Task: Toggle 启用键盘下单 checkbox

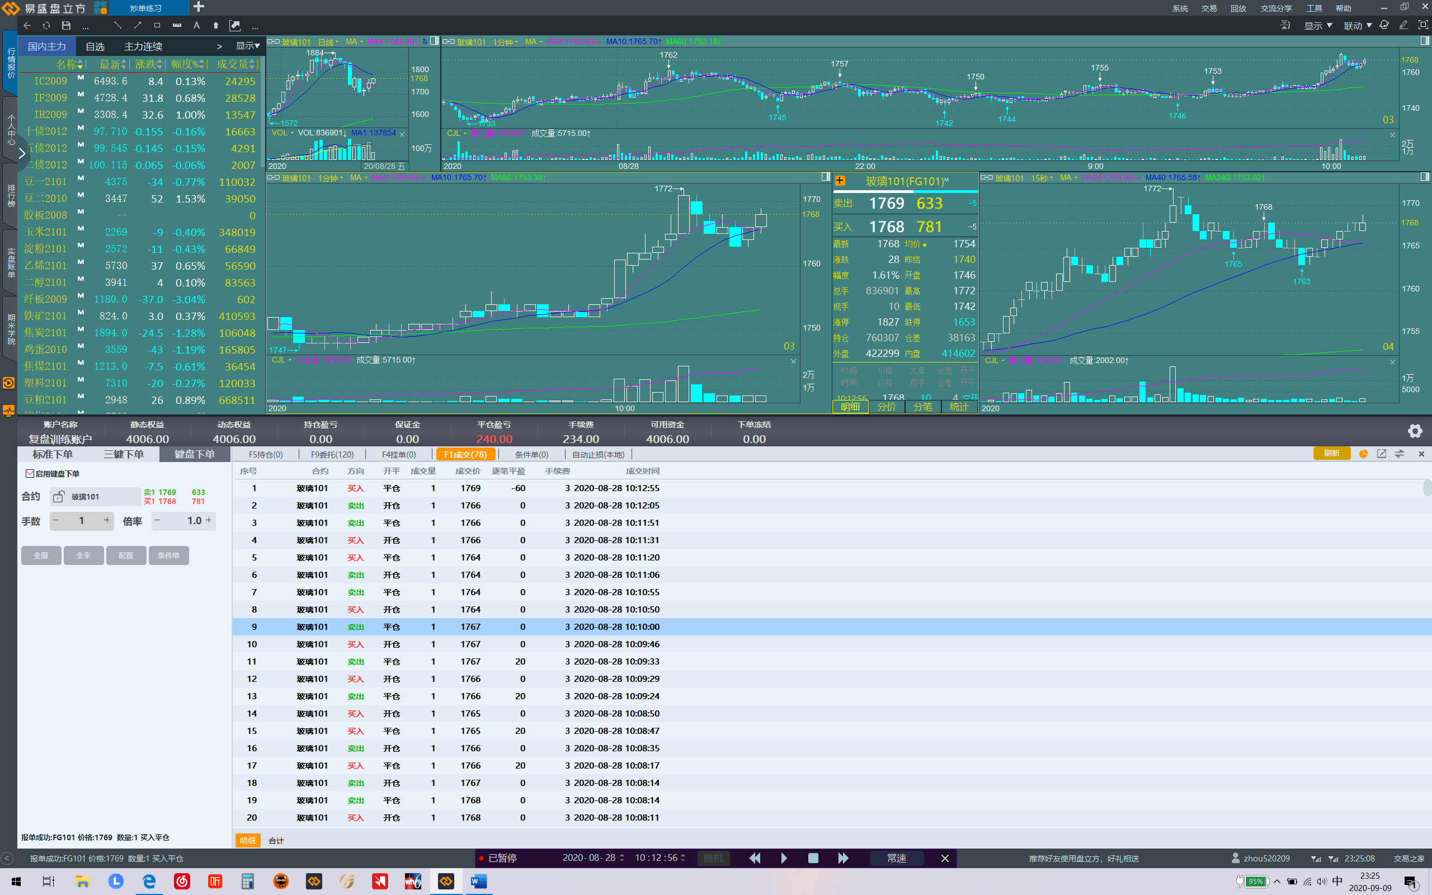Action: [30, 474]
